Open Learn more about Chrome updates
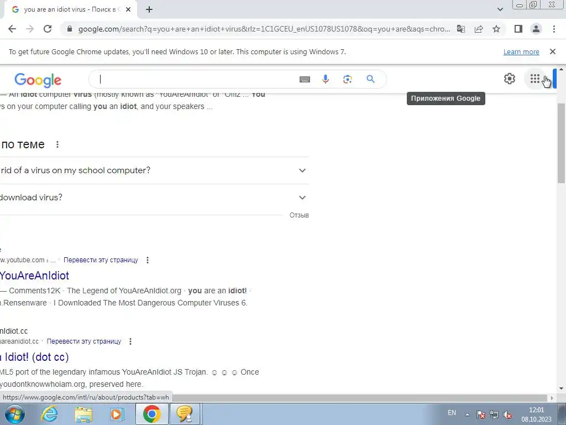This screenshot has height=425, width=566. pos(521,51)
